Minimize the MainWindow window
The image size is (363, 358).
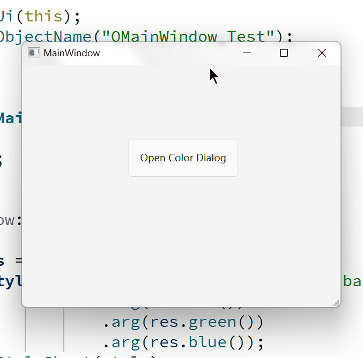coord(247,53)
